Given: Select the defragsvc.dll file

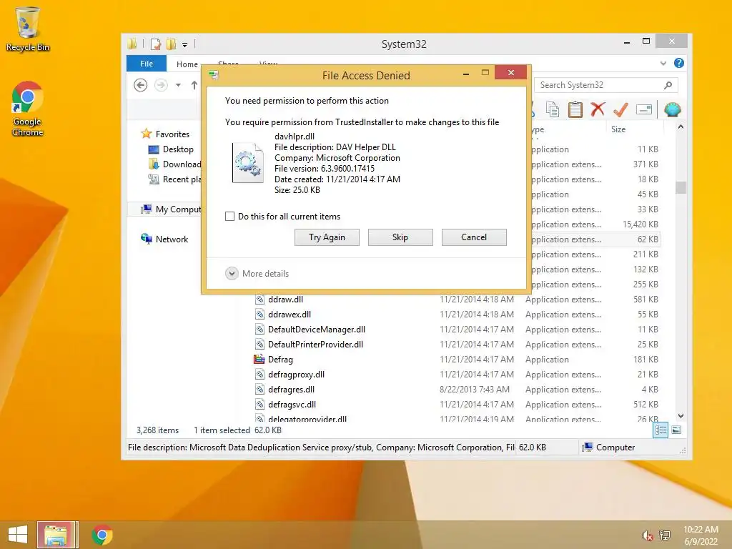Looking at the screenshot, I should [292, 405].
